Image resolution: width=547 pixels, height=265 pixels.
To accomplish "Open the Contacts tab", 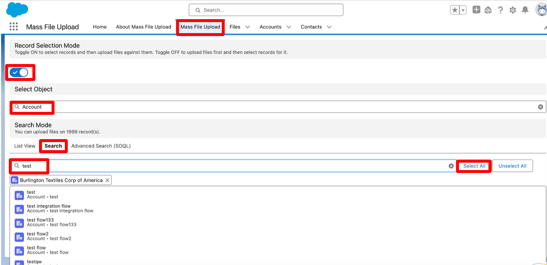I will [311, 27].
